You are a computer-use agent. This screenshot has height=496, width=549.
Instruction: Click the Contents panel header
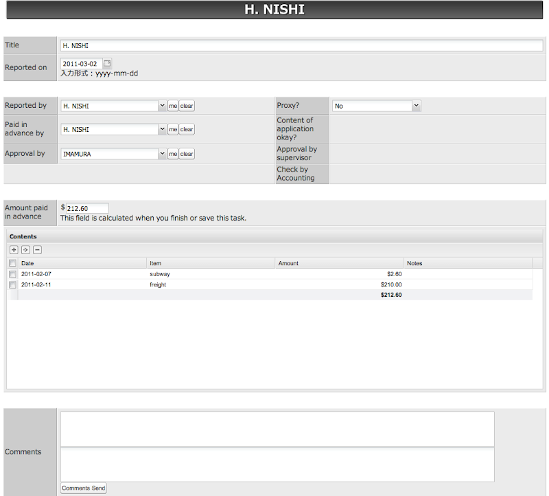click(x=274, y=236)
